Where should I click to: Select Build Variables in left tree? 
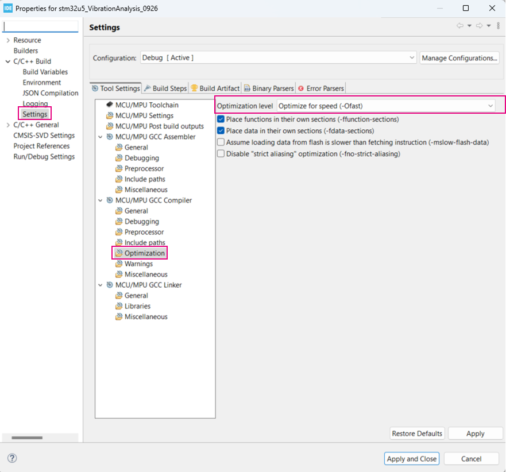(x=45, y=72)
